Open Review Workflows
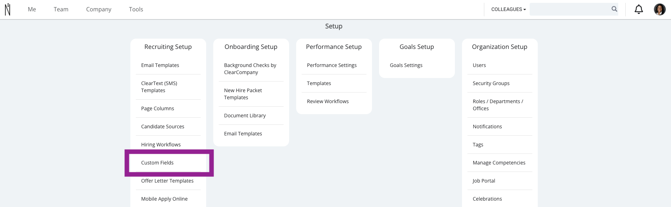The width and height of the screenshot is (671, 207). 328,101
